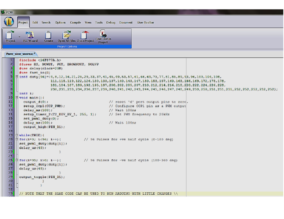Open the View menu tab
The width and height of the screenshot is (284, 219).
tap(88, 22)
